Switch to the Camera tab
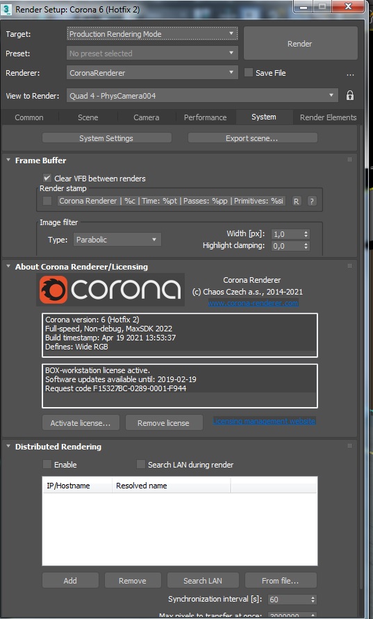Screen dimensions: 373x619 coord(147,117)
